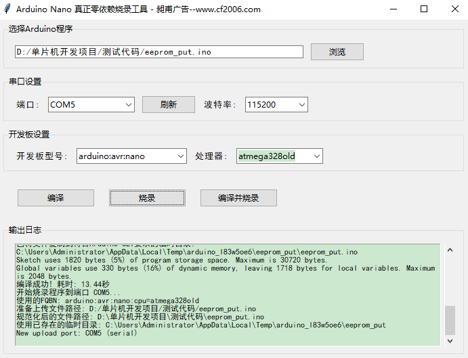The height and width of the screenshot is (358, 468).
Task: Click the 编译 compile button
Action: [x=56, y=198]
